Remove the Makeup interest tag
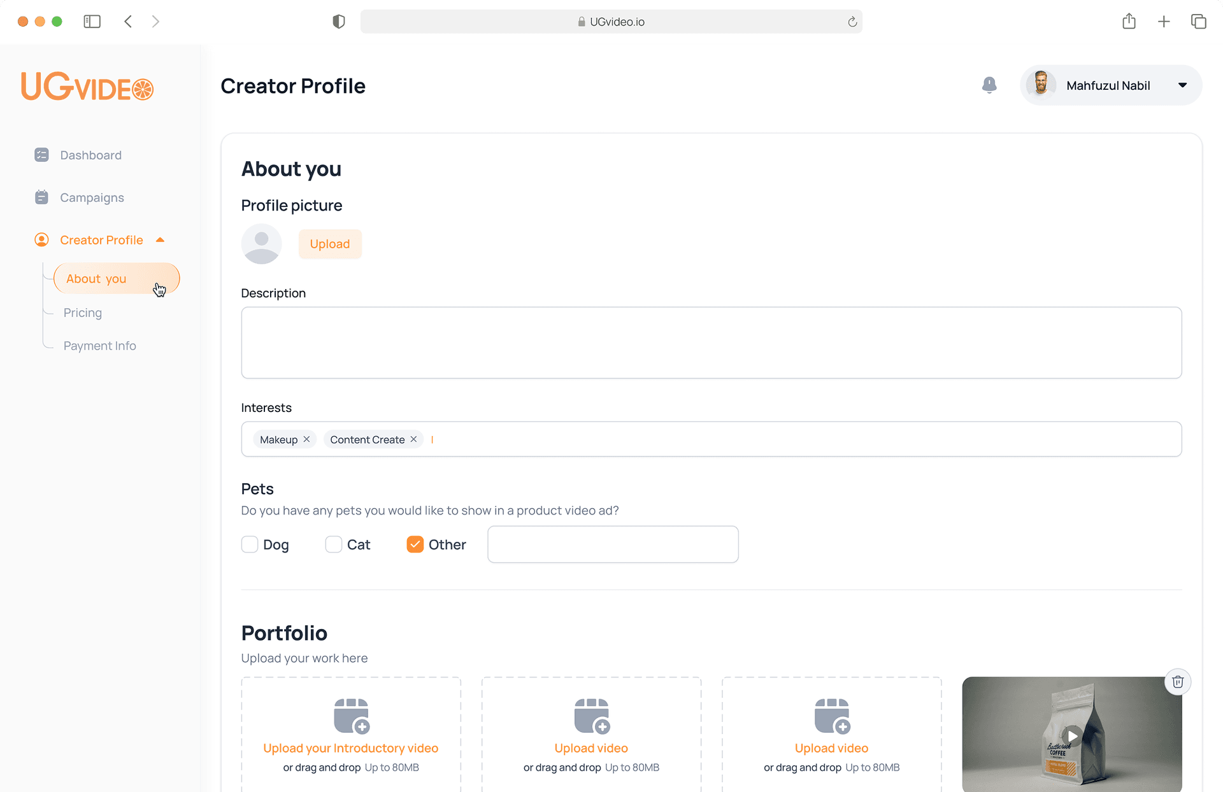Viewport: 1223px width, 792px height. coord(306,439)
